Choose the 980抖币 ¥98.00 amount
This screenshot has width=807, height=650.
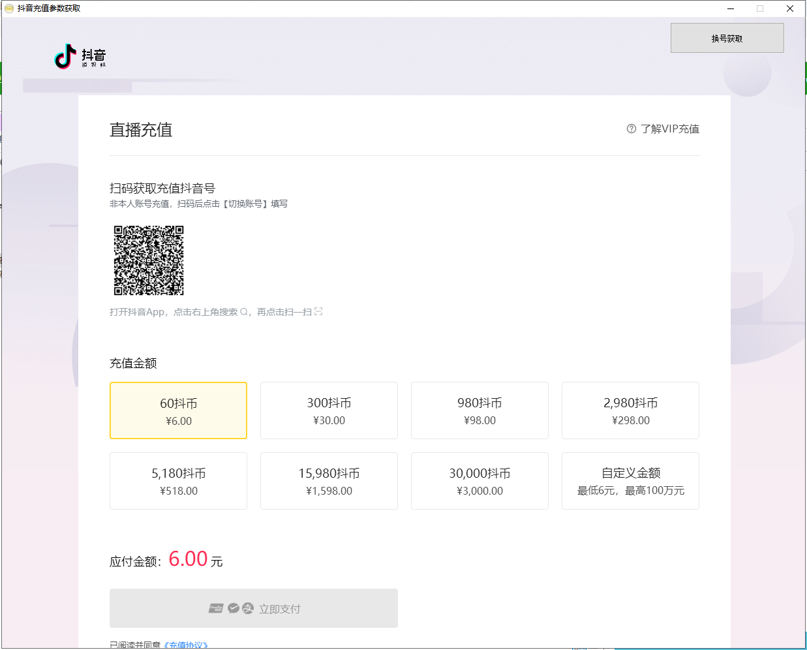click(480, 410)
